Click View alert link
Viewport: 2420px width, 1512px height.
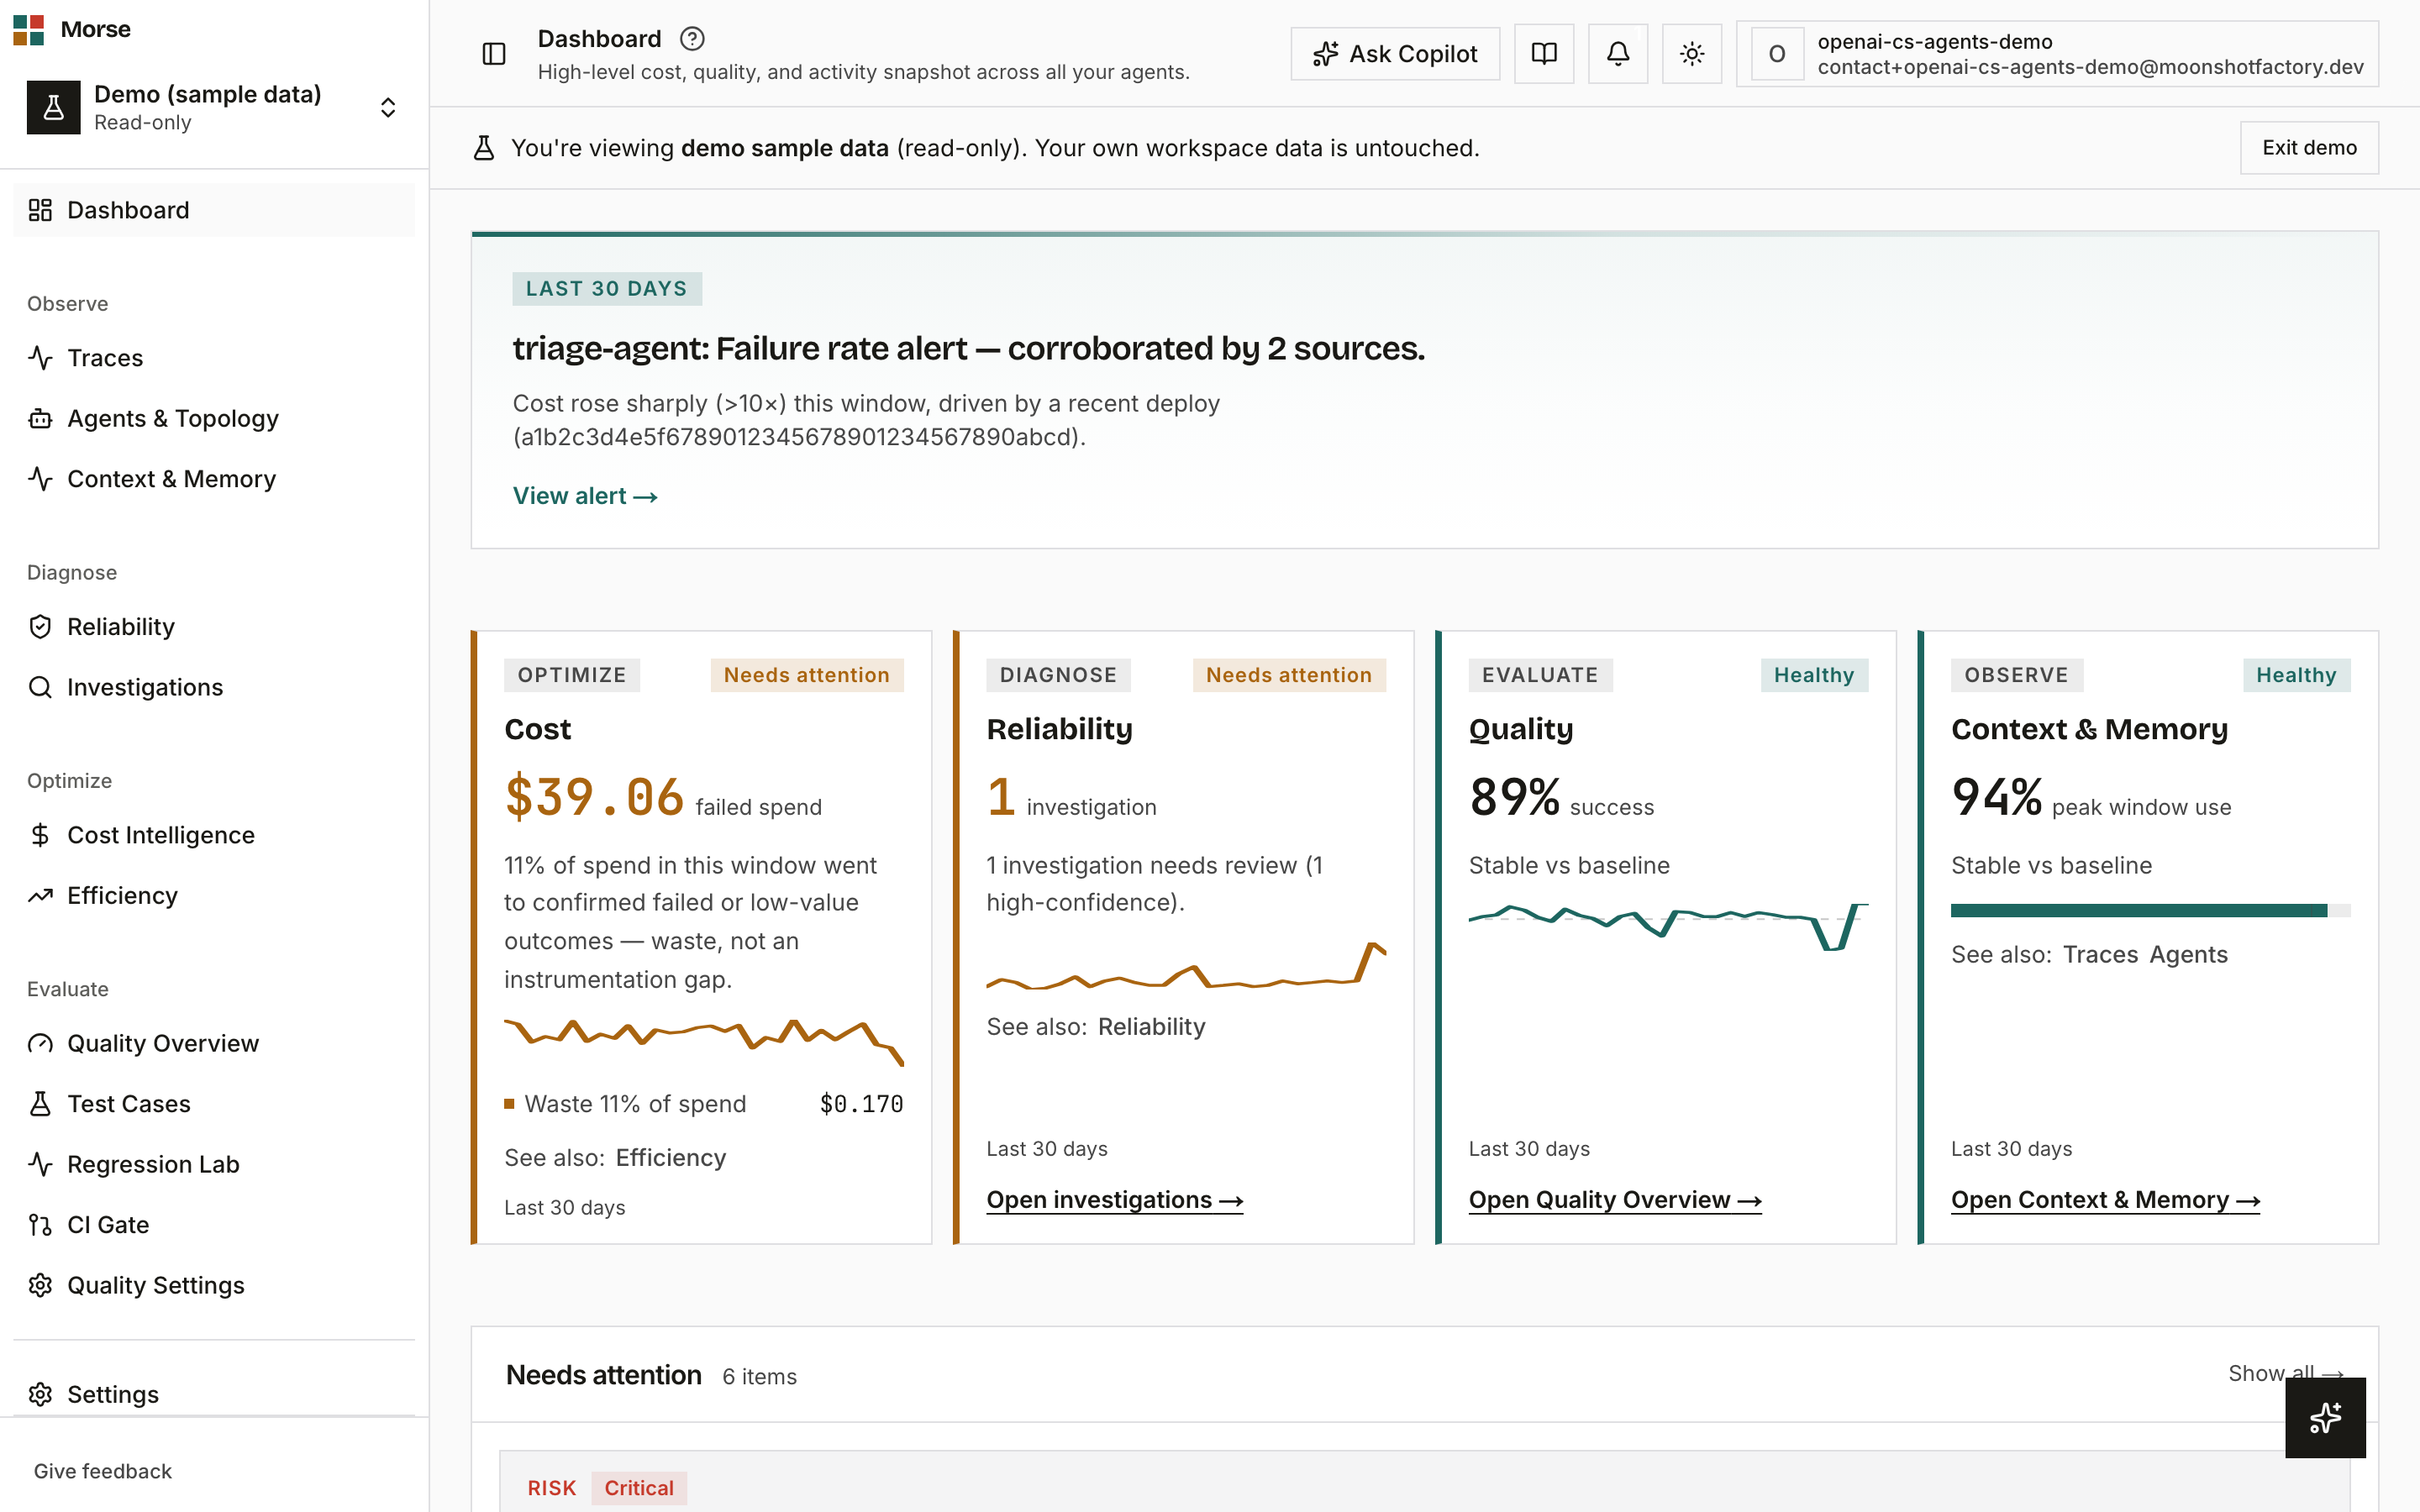coord(585,496)
